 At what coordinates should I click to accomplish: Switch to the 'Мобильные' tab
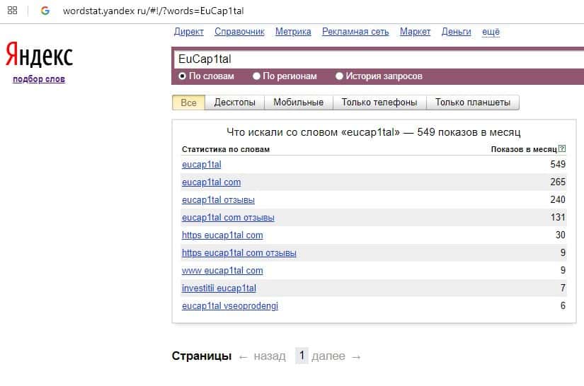298,103
